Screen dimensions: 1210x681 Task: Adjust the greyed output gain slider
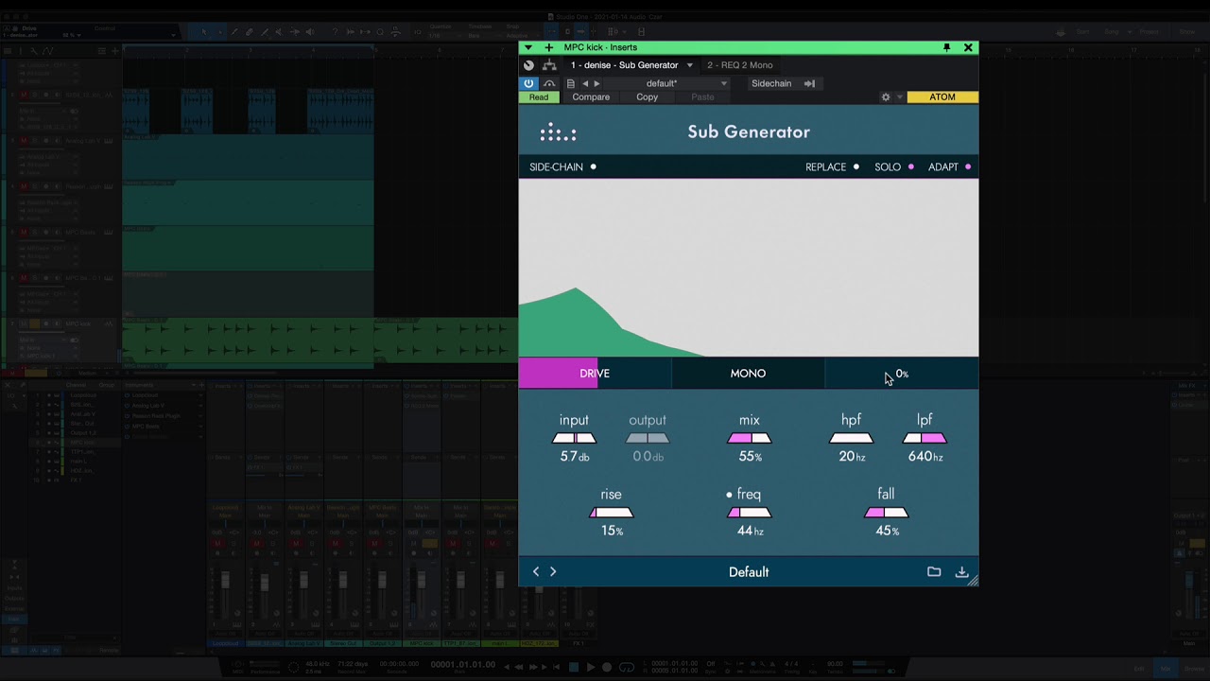pos(648,438)
